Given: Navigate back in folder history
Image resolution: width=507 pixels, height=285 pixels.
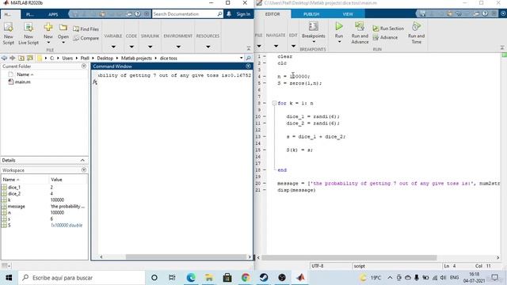Looking at the screenshot, I should [x=4, y=58].
